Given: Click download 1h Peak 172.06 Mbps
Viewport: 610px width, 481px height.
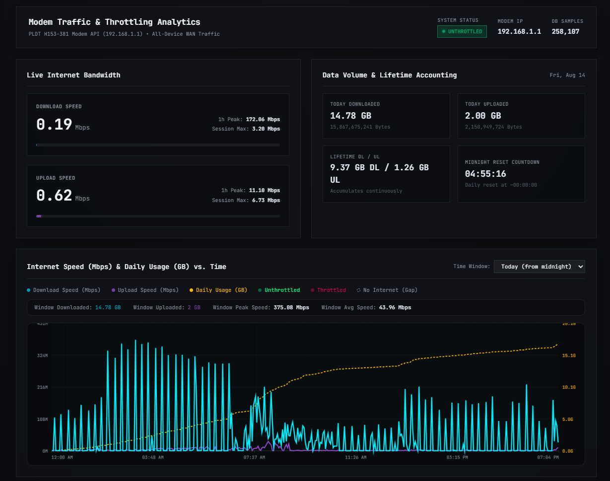Looking at the screenshot, I should coord(249,119).
